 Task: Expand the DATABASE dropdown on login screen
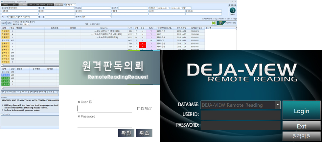click(278, 105)
